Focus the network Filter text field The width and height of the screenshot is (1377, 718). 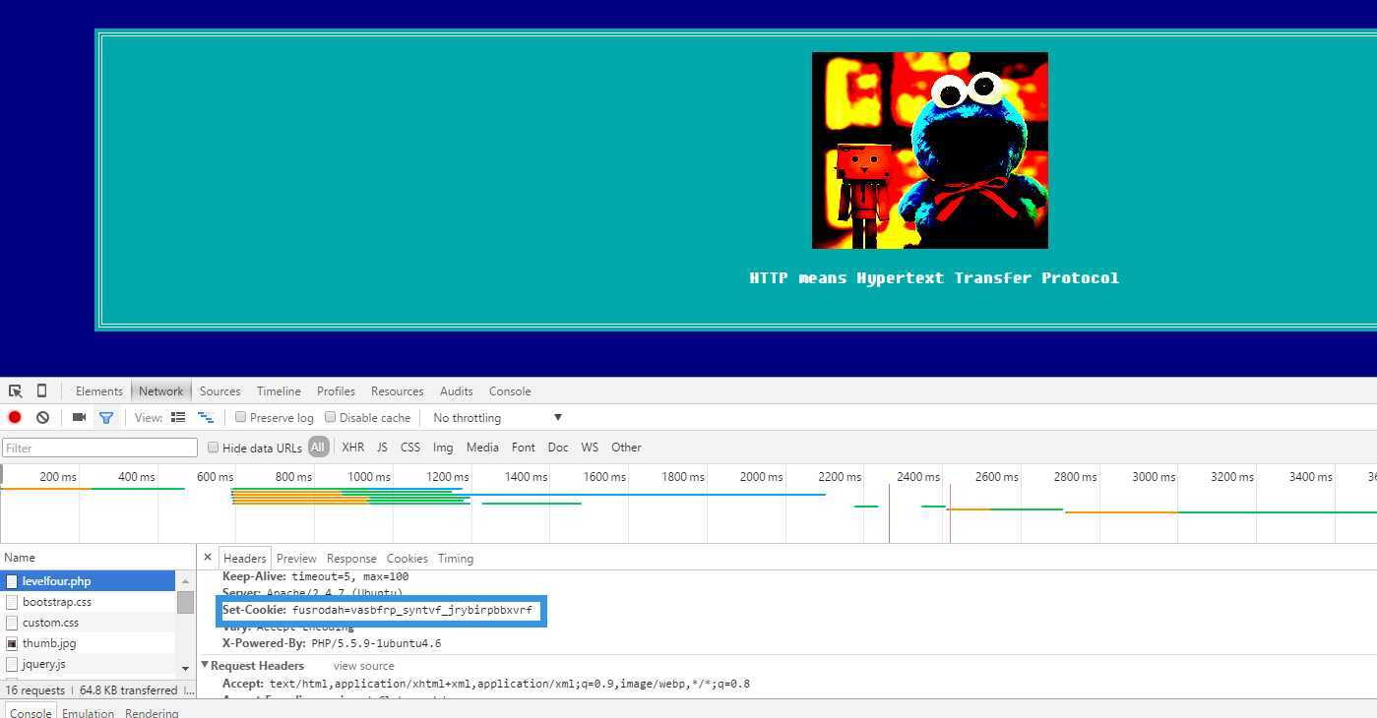coord(99,448)
